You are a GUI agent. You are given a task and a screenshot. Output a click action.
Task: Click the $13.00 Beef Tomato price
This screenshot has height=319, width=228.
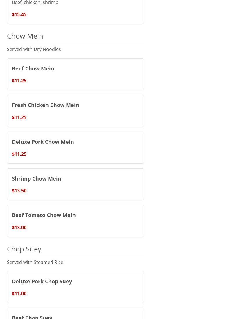pyautogui.click(x=19, y=227)
